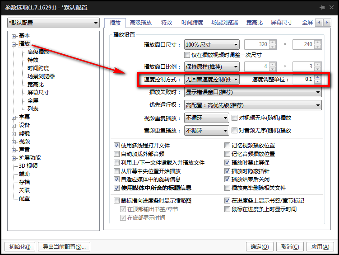Viewport: 339px width, 255px height.
Task: Open the 播放失败时 dropdown
Action: (x=253, y=92)
